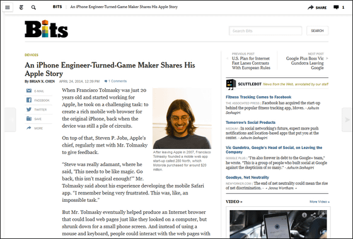
Task: Click the video link icon
Action: pos(322,215)
